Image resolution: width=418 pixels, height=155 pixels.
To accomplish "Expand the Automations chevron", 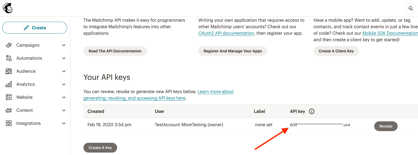I will 64,58.
